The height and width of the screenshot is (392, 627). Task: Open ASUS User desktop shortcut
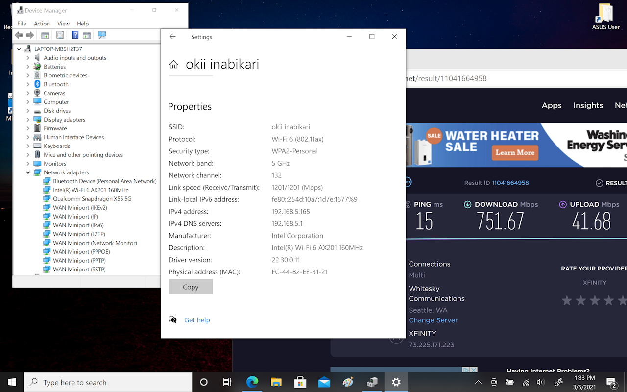point(606,16)
